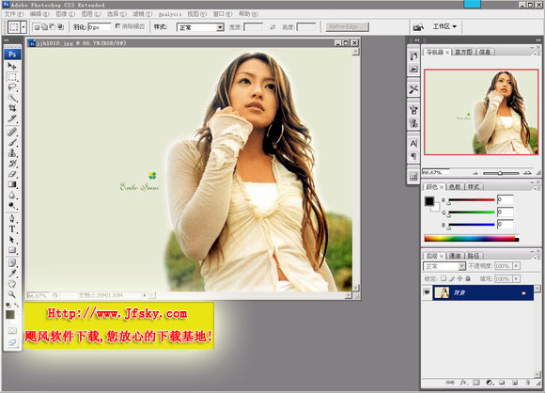Click the Refine Edge button
The width and height of the screenshot is (545, 393).
[x=348, y=26]
